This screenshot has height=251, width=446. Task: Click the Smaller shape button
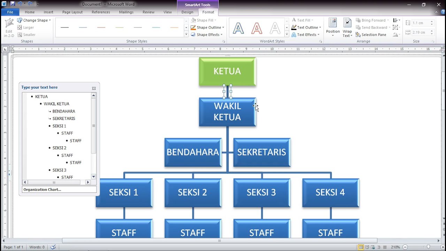pos(26,35)
